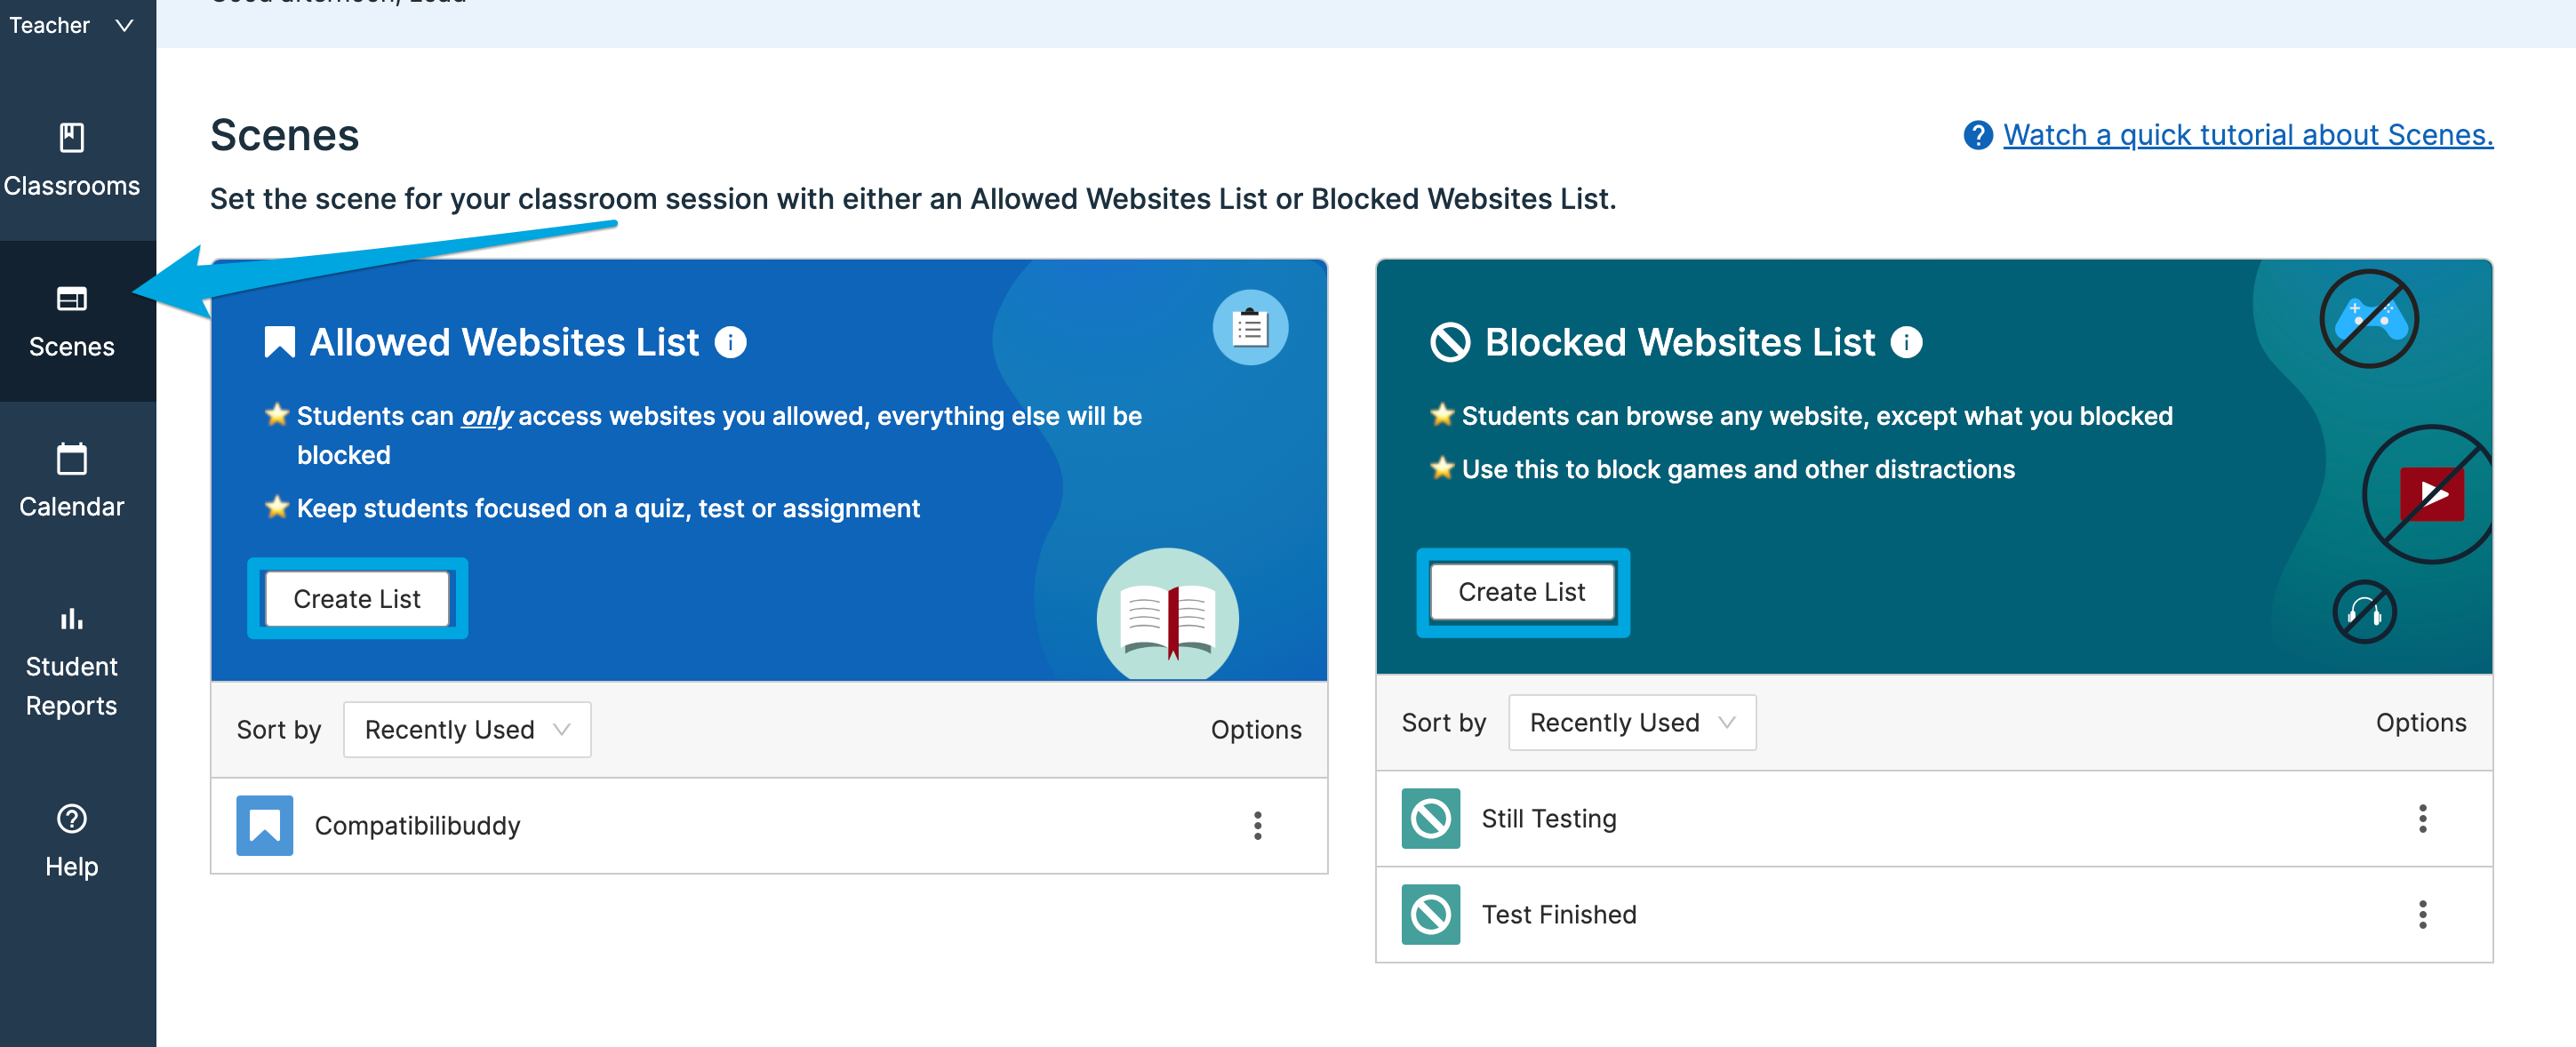Viewport: 2576px width, 1047px height.
Task: Watch a quick tutorial about Scenes link
Action: click(2247, 135)
